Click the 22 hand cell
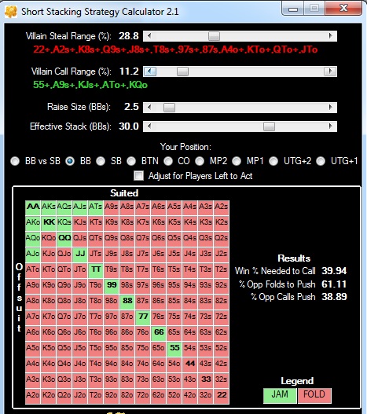This screenshot has width=367, height=414. (222, 395)
